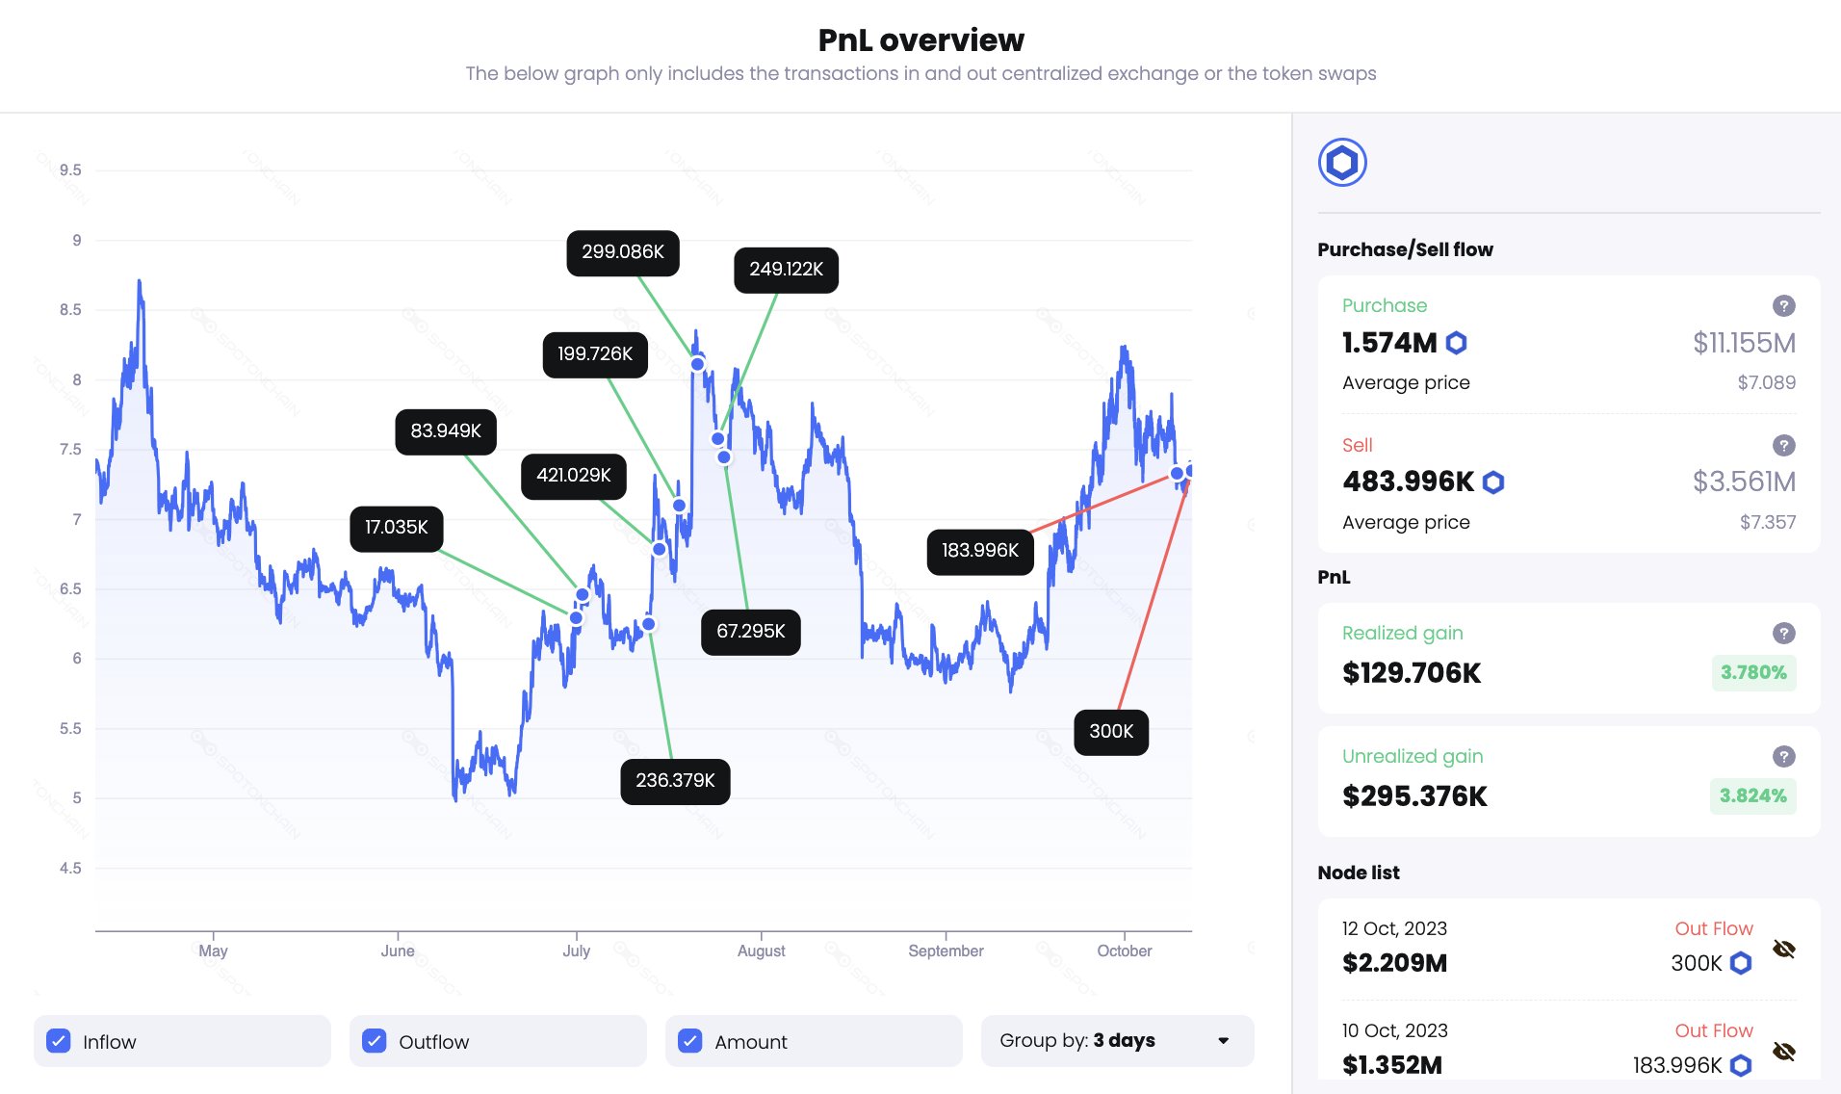This screenshot has height=1094, width=1841.
Task: Click the 299.086K inflow label
Action: [x=623, y=252]
